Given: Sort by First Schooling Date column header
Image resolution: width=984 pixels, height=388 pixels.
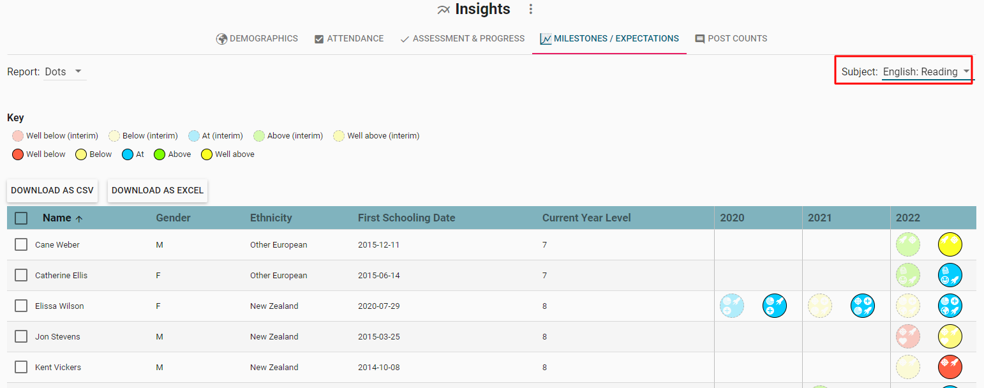Looking at the screenshot, I should click(x=406, y=218).
